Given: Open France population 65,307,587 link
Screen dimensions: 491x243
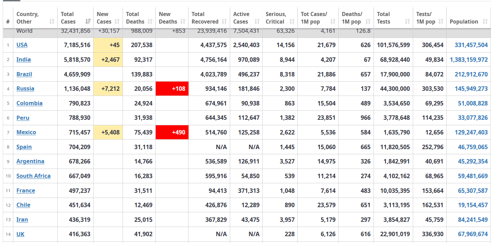Looking at the screenshot, I should click(473, 191).
